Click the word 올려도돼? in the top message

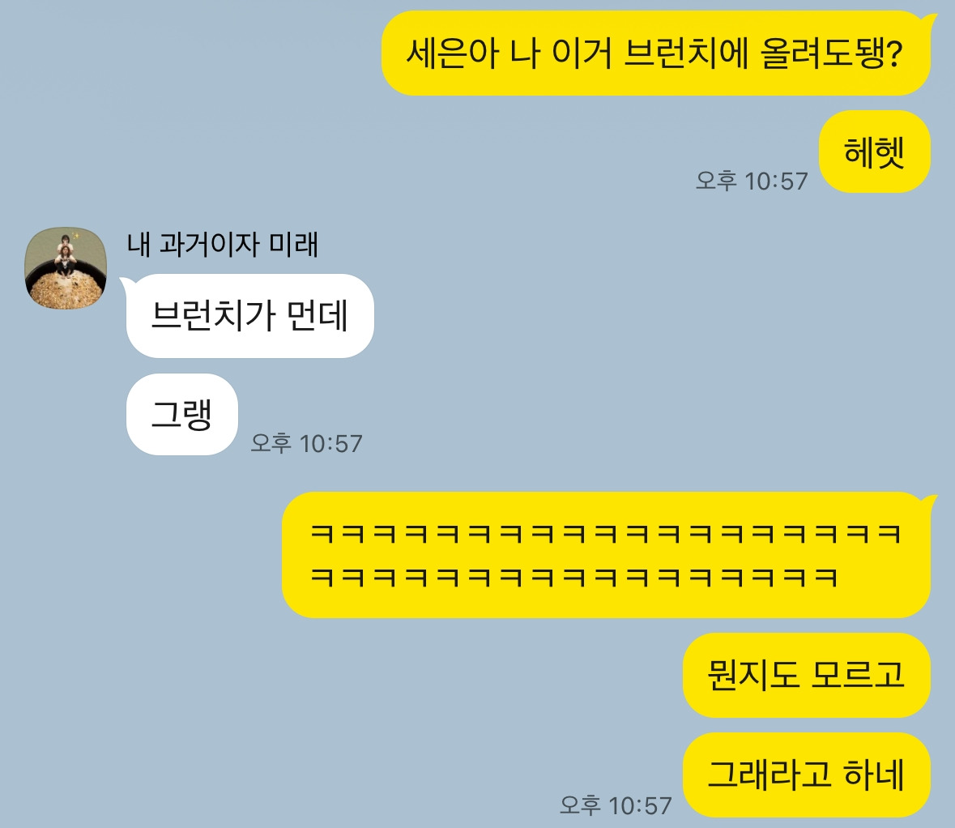click(832, 53)
